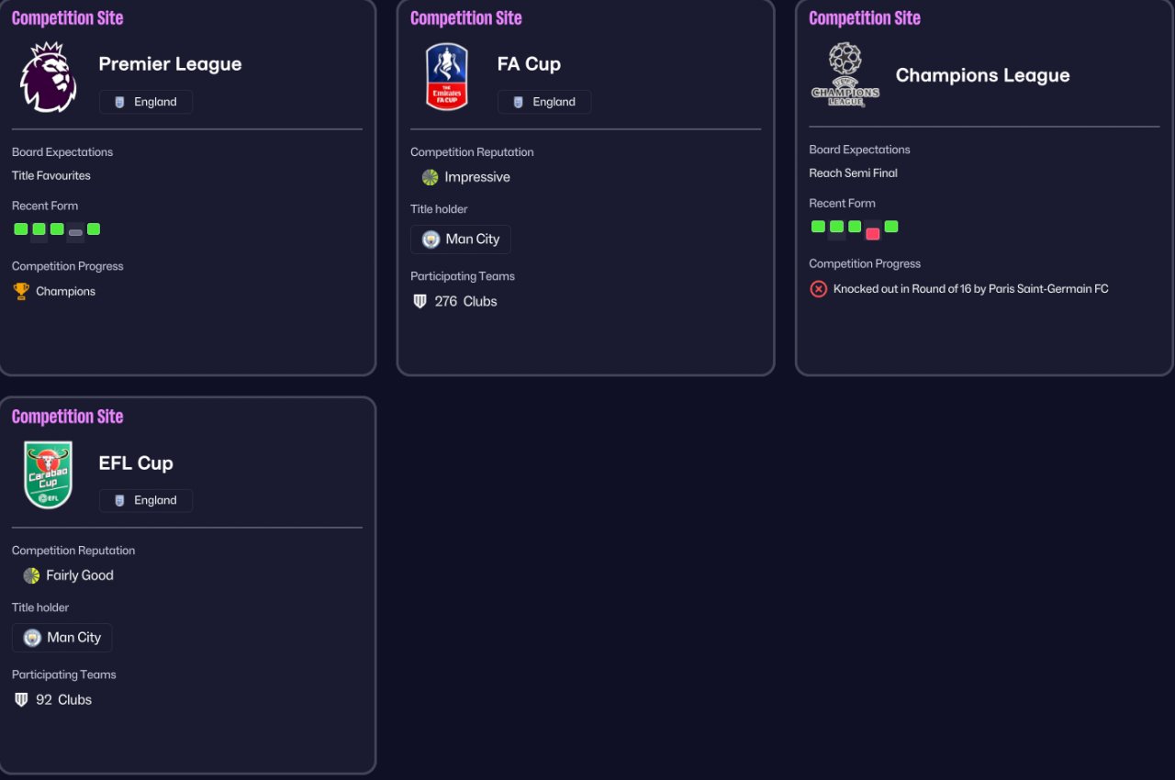This screenshot has height=780, width=1175.
Task: Click the Premier League lion logo
Action: coord(48,77)
